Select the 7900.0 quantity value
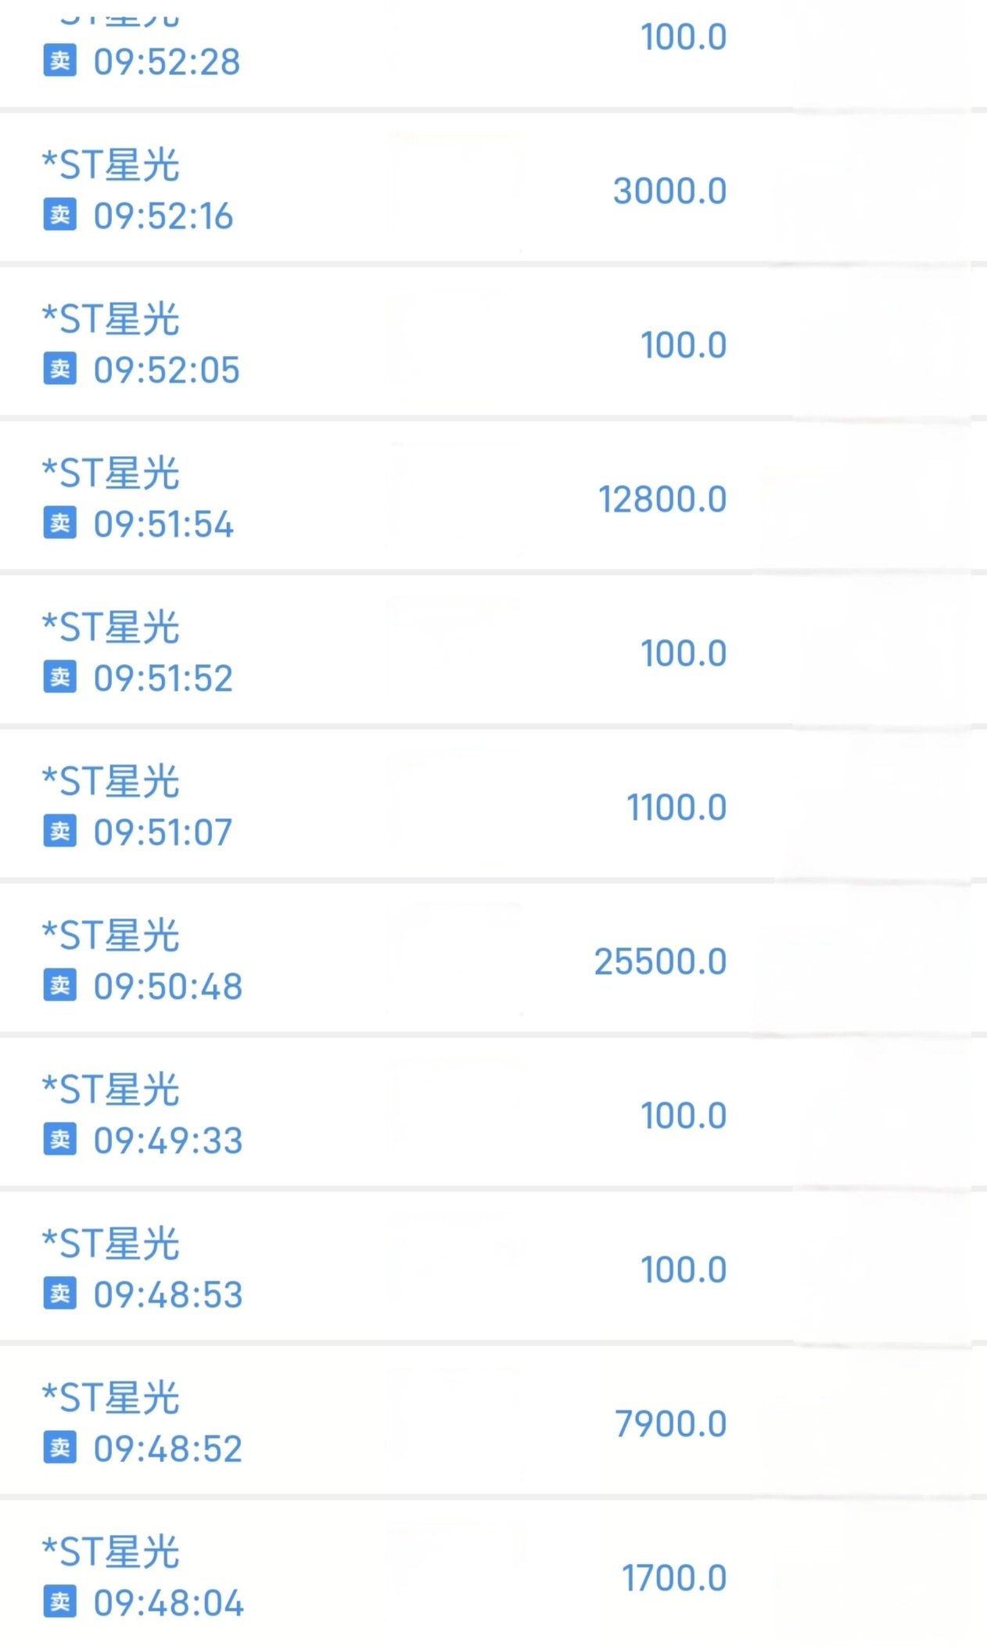The height and width of the screenshot is (1646, 987). pos(670,1424)
